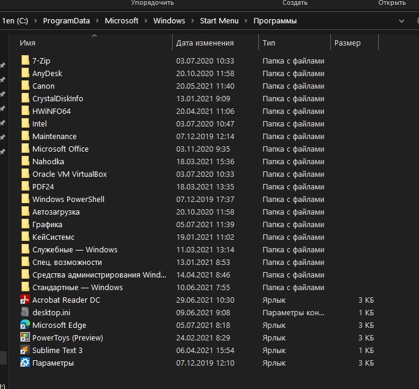
Task: Select date 05.07.2021 8:18 of Edge
Action: coord(203,325)
